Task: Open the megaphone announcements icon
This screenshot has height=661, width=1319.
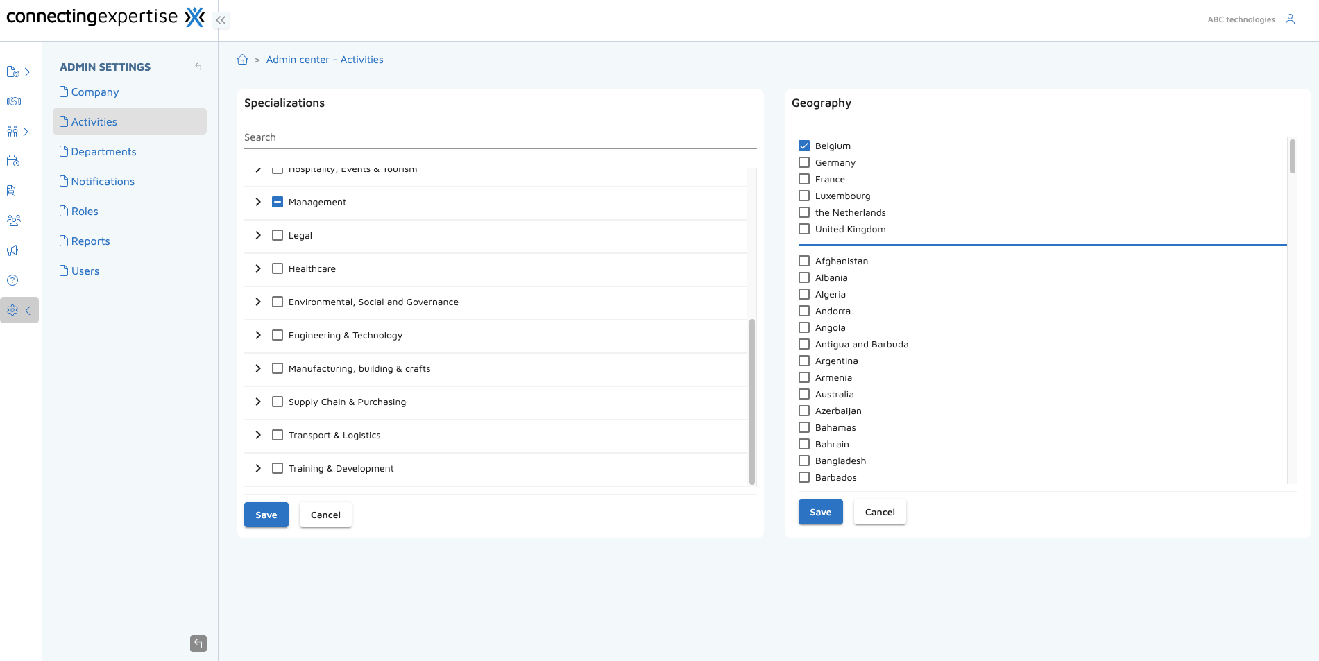Action: pyautogui.click(x=12, y=250)
